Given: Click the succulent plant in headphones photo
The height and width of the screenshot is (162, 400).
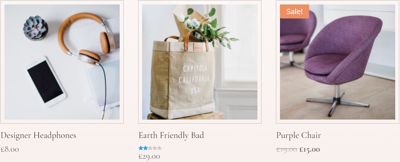Looking at the screenshot, I should [x=35, y=28].
